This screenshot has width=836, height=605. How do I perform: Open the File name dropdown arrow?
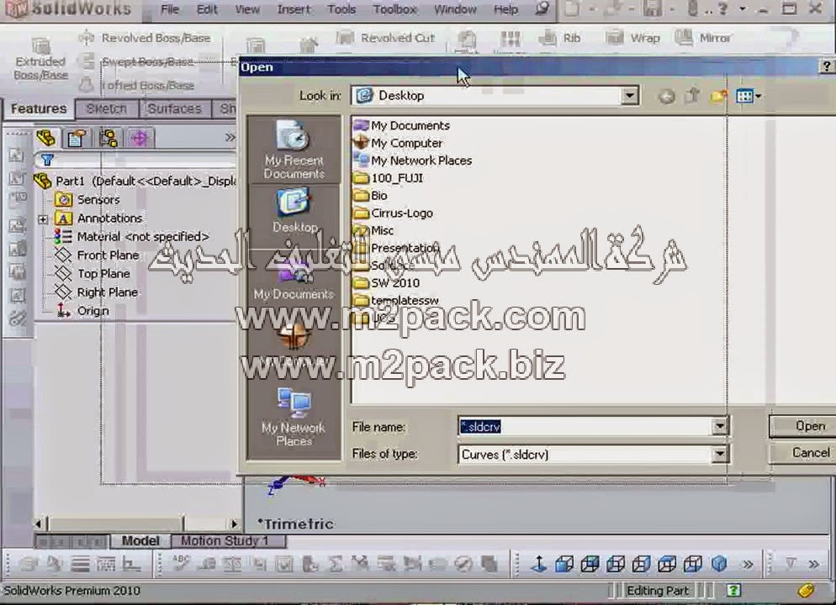[x=720, y=427]
